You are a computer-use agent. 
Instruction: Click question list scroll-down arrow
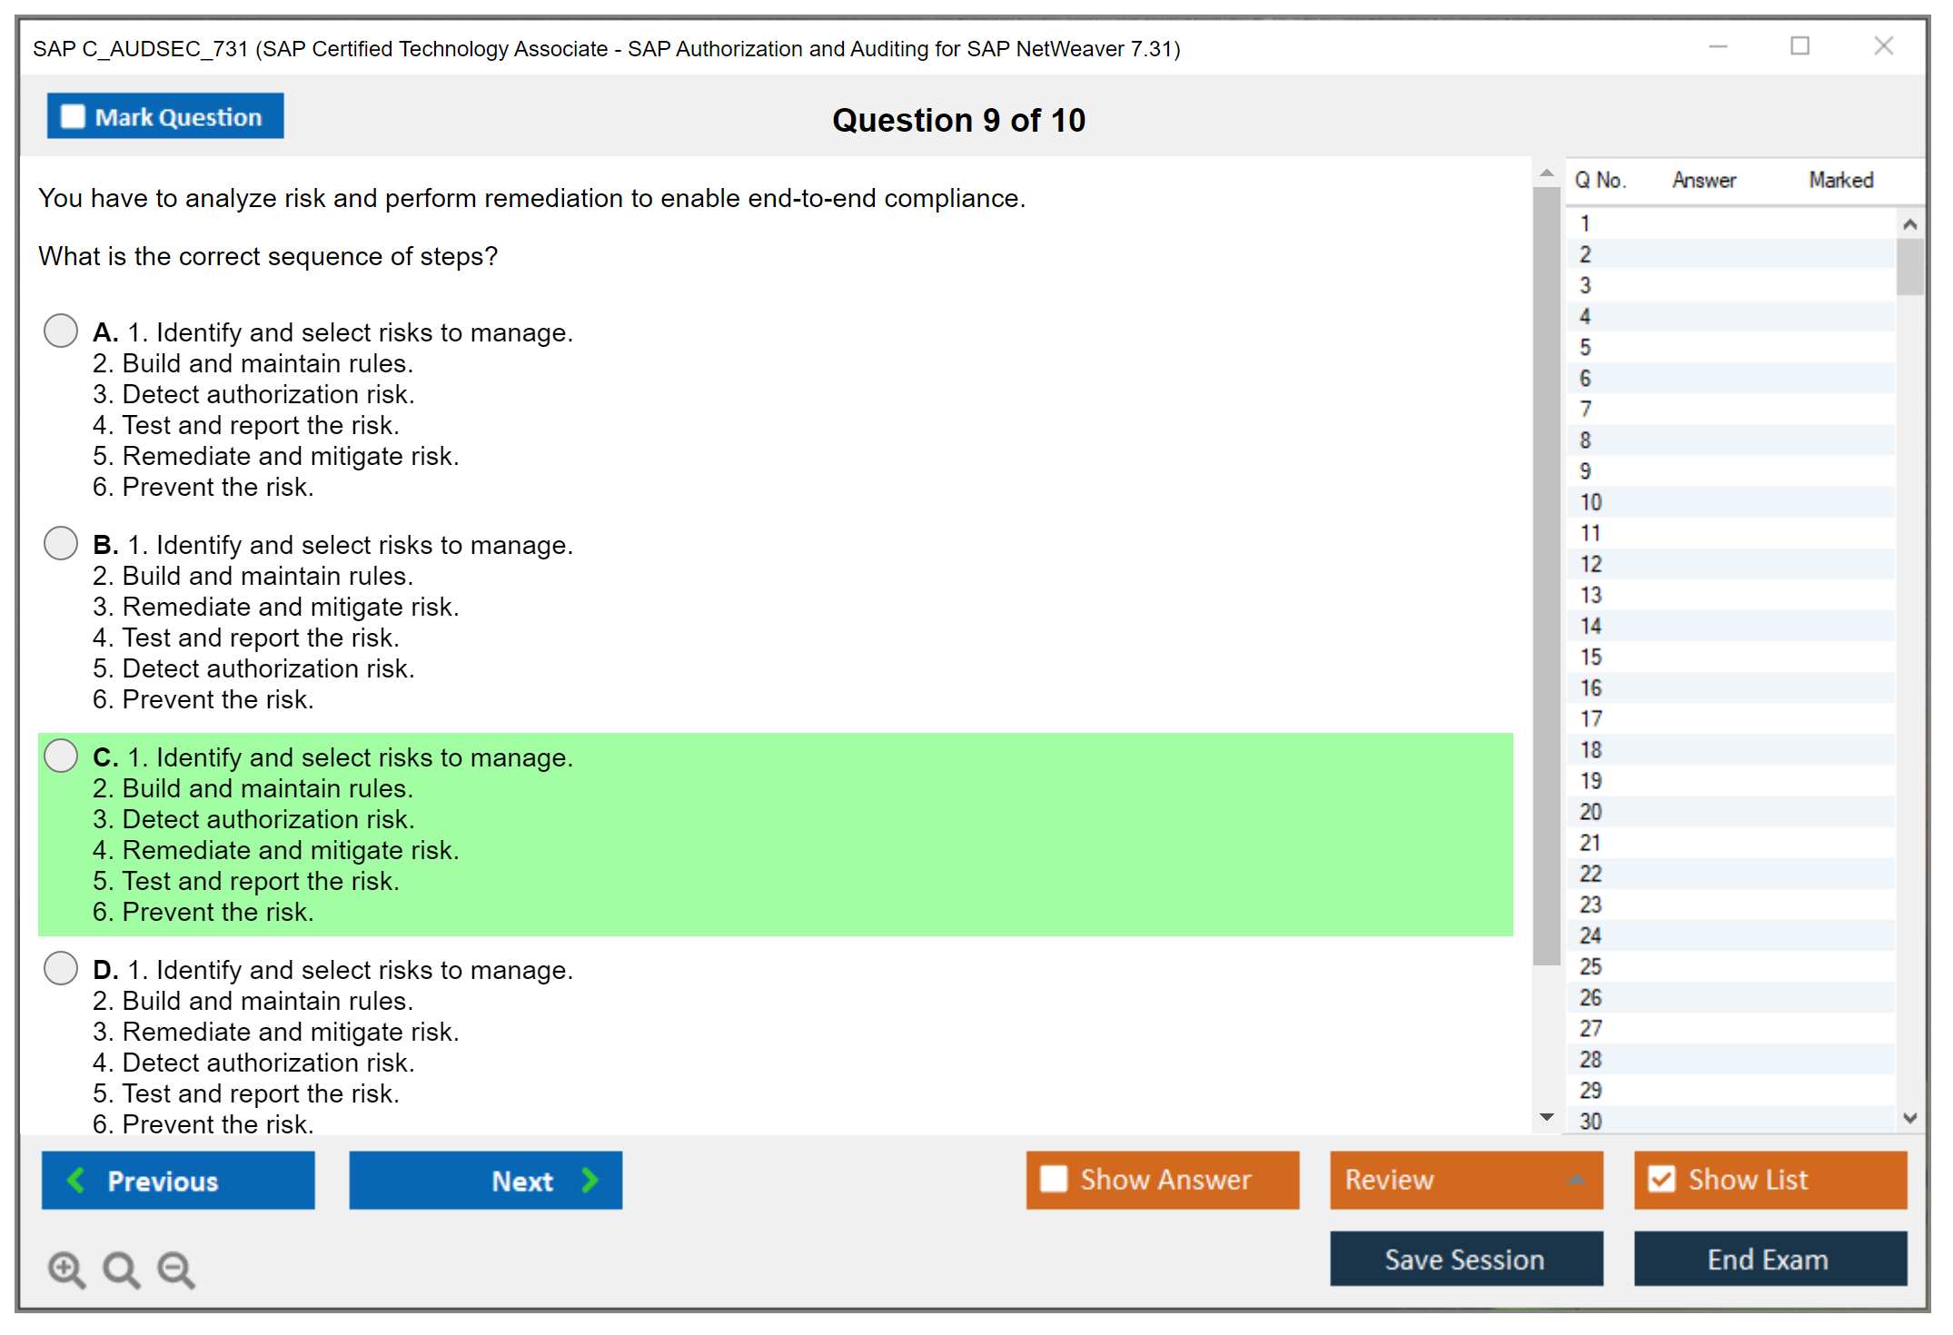click(x=1909, y=1118)
